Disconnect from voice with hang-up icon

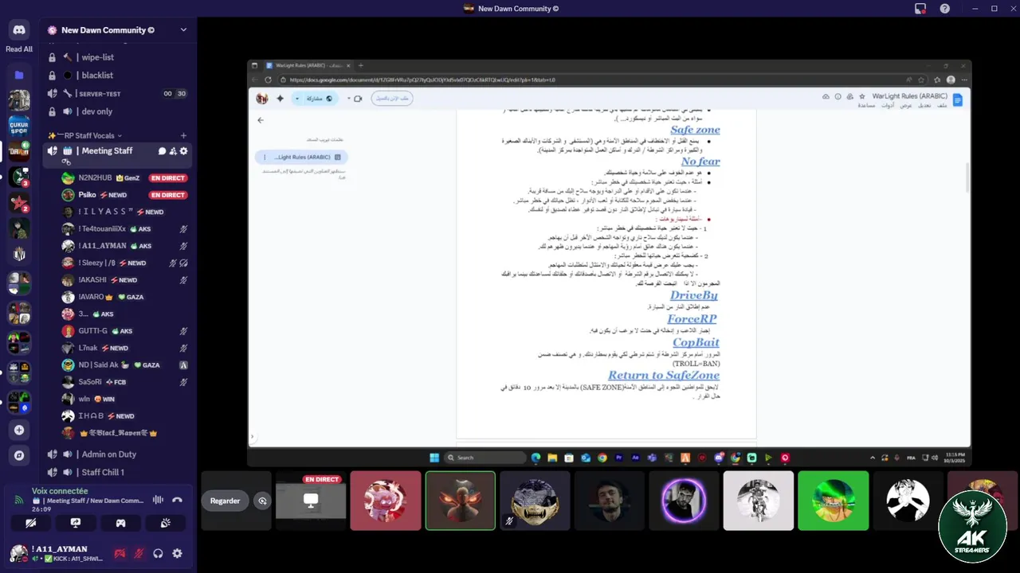click(177, 500)
